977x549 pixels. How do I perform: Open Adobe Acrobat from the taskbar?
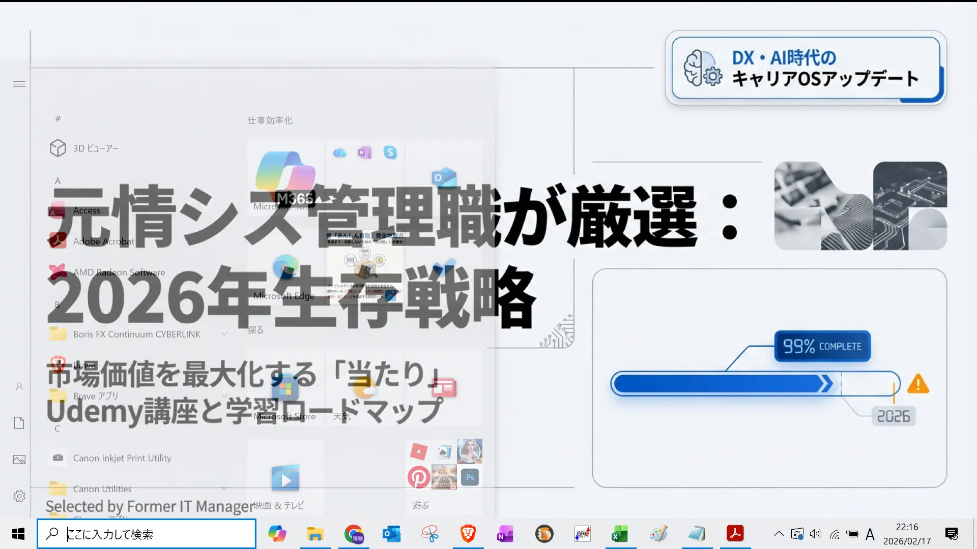point(735,534)
